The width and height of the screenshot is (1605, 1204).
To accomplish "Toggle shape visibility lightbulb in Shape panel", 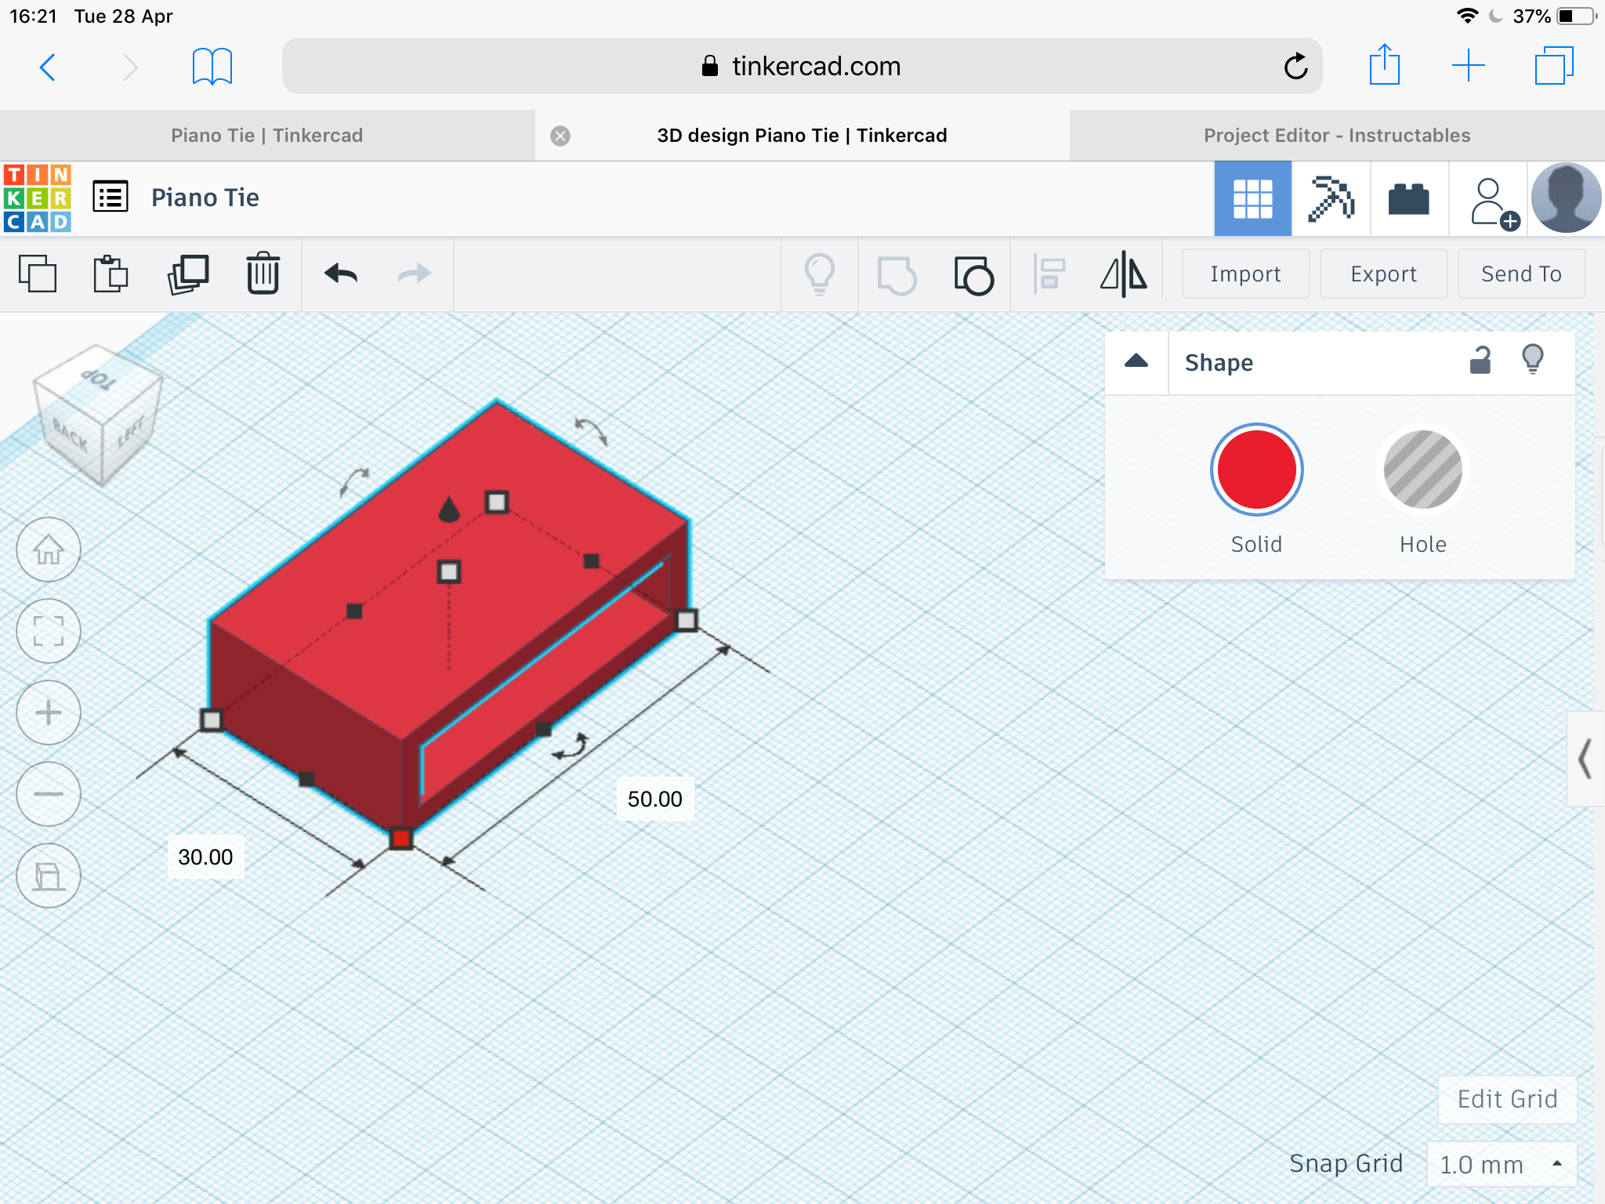I will [1533, 361].
